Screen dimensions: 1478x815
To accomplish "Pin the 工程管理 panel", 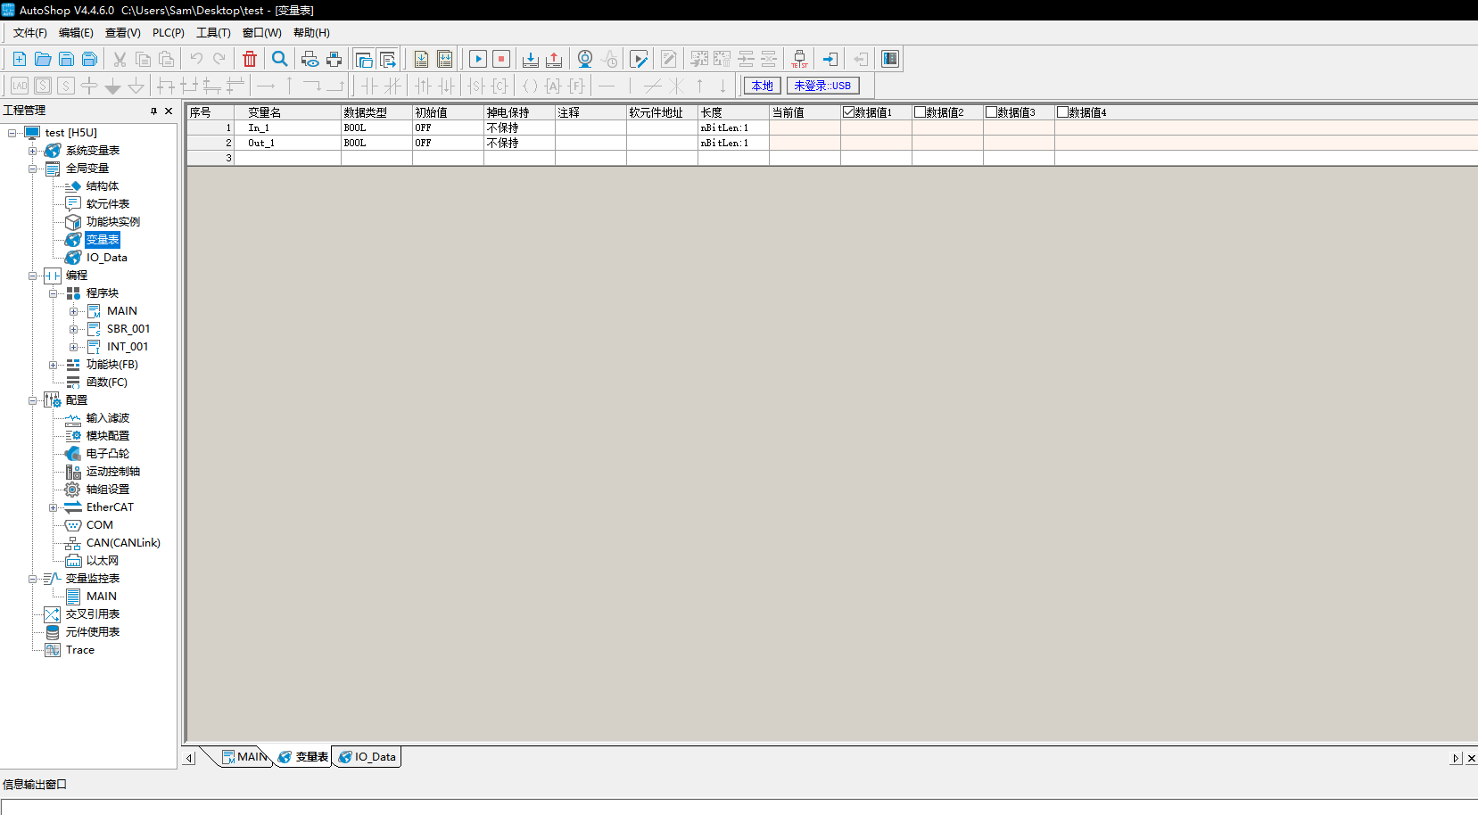I will [153, 111].
